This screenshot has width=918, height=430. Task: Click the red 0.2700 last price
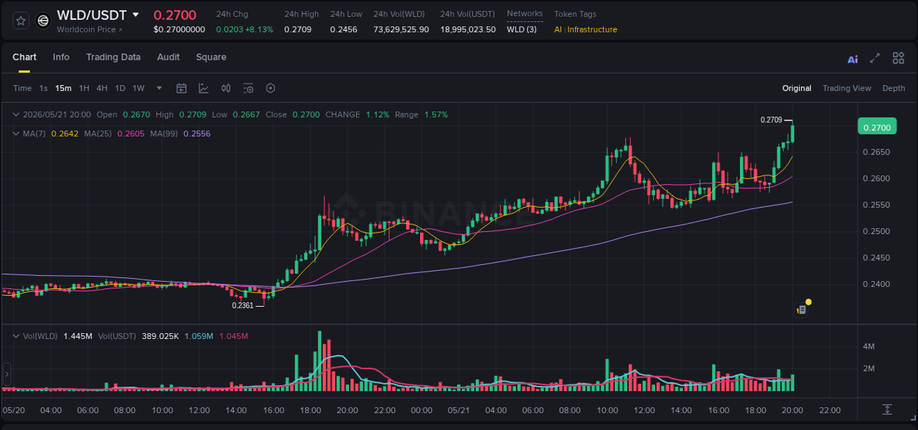tap(175, 15)
